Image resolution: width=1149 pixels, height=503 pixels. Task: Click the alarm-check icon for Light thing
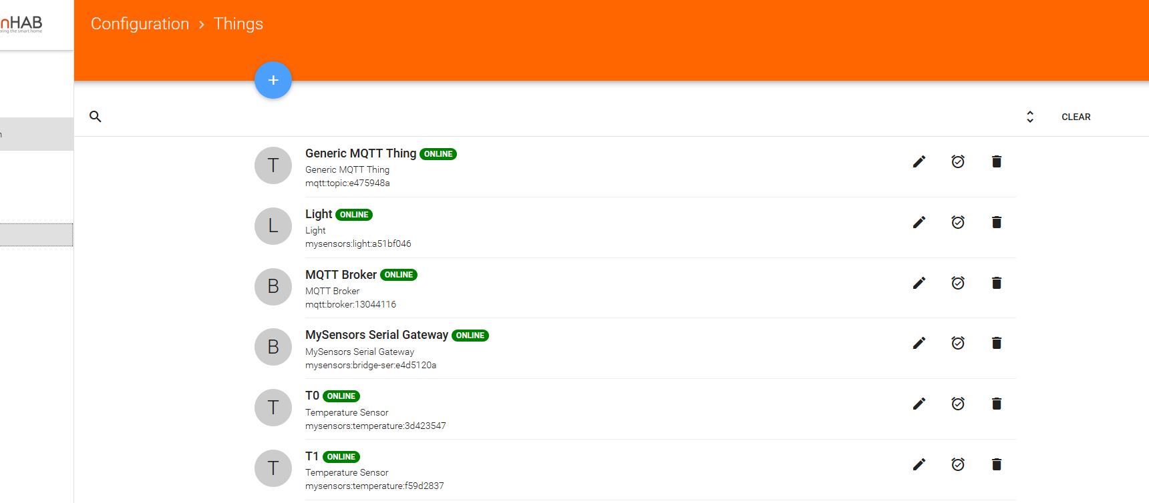pyautogui.click(x=958, y=222)
